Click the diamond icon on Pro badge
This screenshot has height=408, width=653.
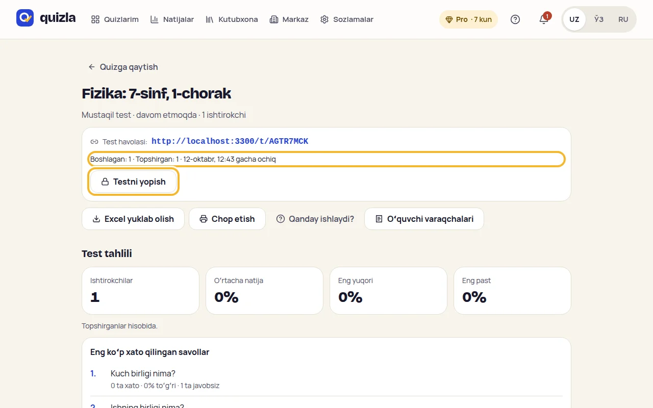(449, 19)
